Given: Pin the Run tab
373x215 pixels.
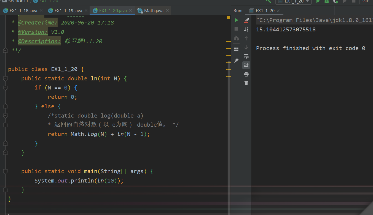Looking at the screenshot, I should pos(236,60).
